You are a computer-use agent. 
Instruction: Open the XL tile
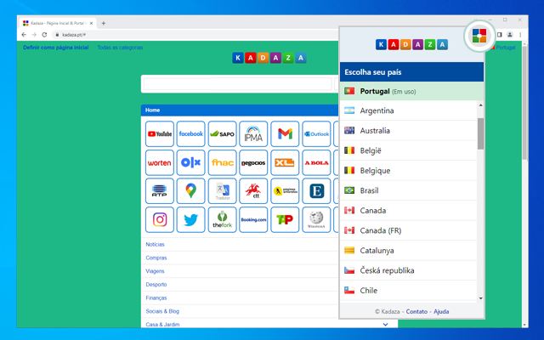coord(285,162)
